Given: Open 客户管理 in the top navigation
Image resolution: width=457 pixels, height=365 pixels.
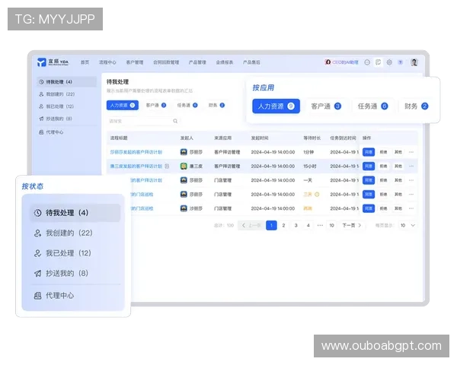Looking at the screenshot, I should click(135, 62).
